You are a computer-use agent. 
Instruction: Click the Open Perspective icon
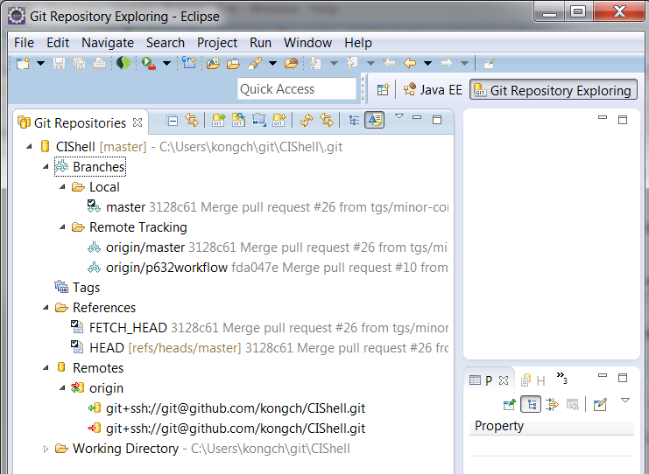pos(383,90)
